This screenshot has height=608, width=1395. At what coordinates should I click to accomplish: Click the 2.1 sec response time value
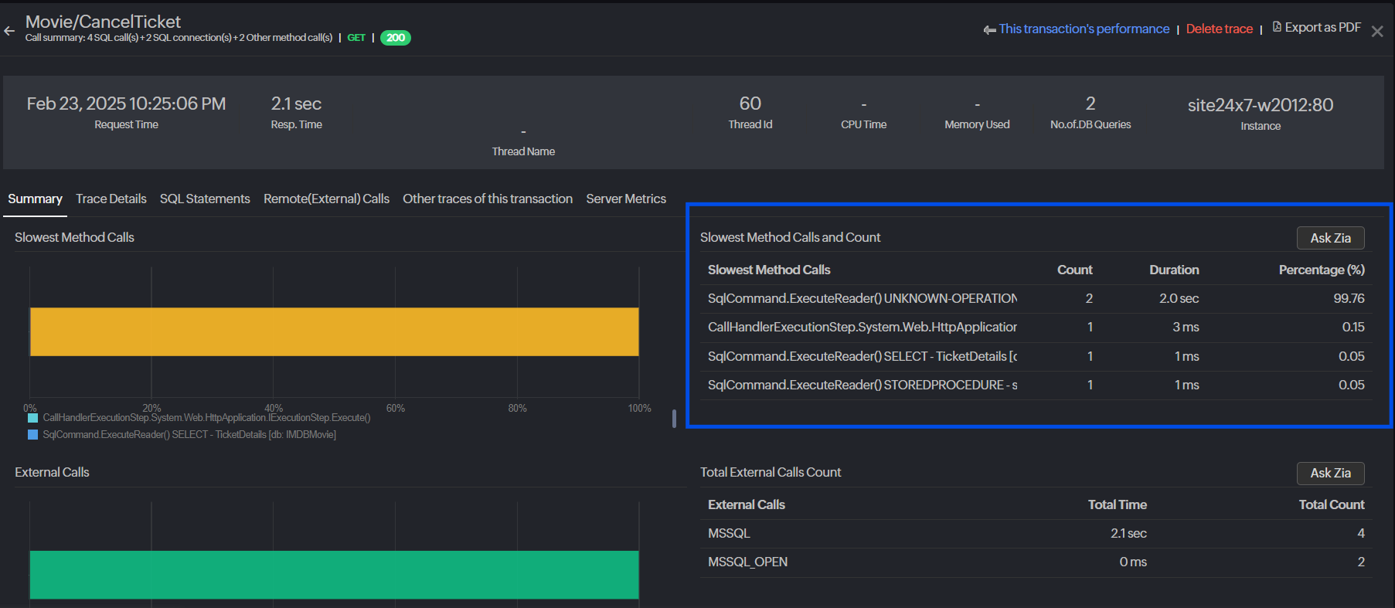coord(296,104)
